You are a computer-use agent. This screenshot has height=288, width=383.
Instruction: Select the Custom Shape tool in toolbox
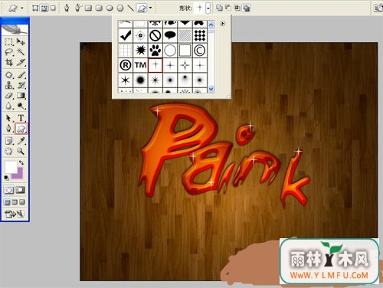(x=21, y=129)
